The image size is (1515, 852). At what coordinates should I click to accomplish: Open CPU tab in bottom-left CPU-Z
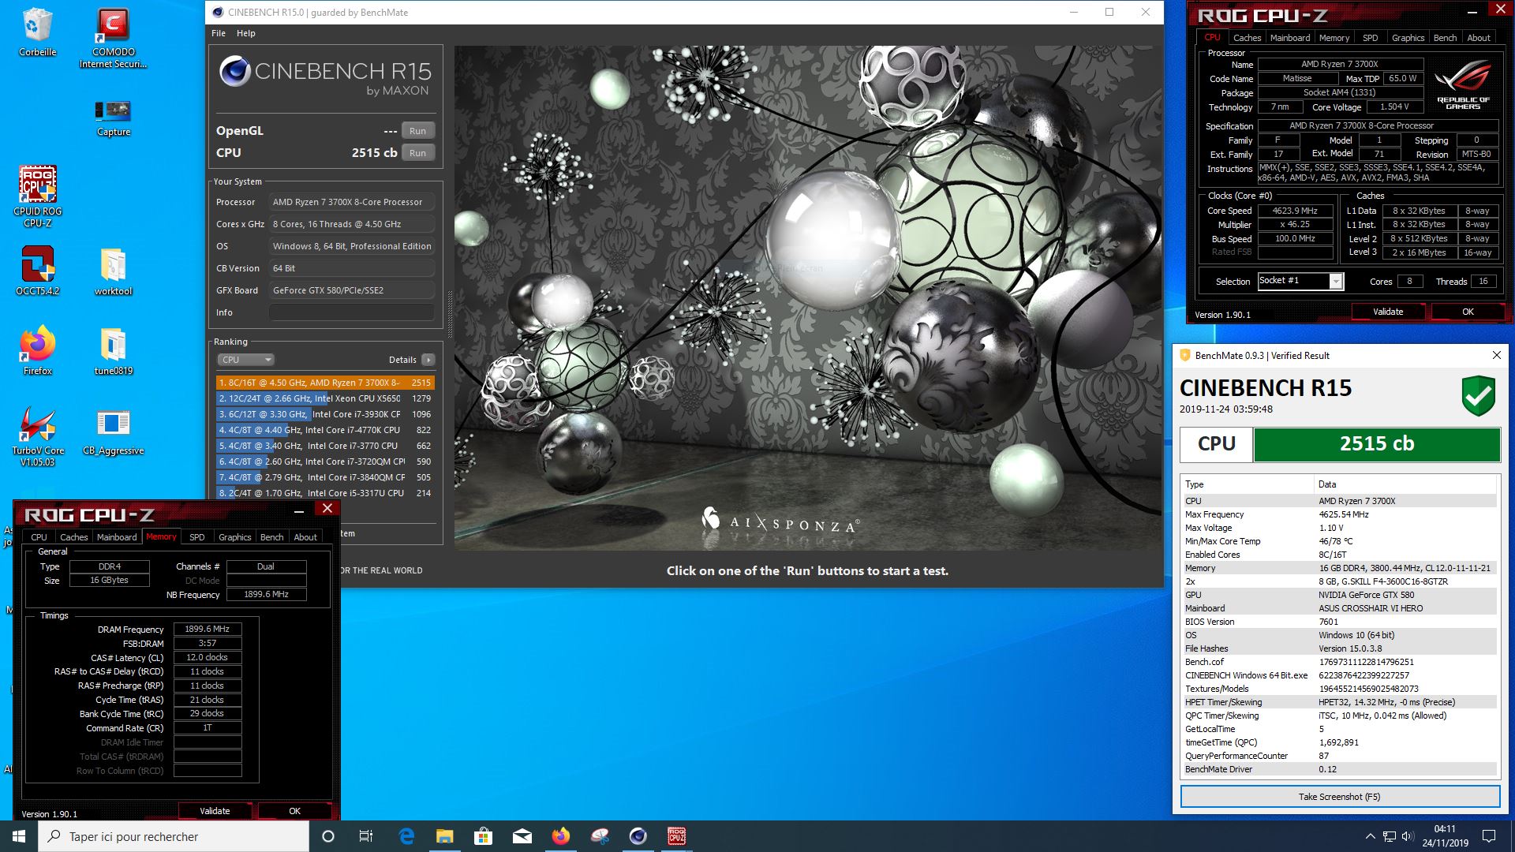[x=39, y=537]
